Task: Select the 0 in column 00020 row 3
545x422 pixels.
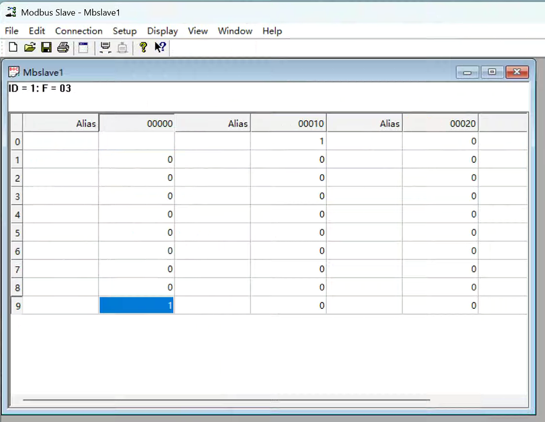Action: (440, 196)
